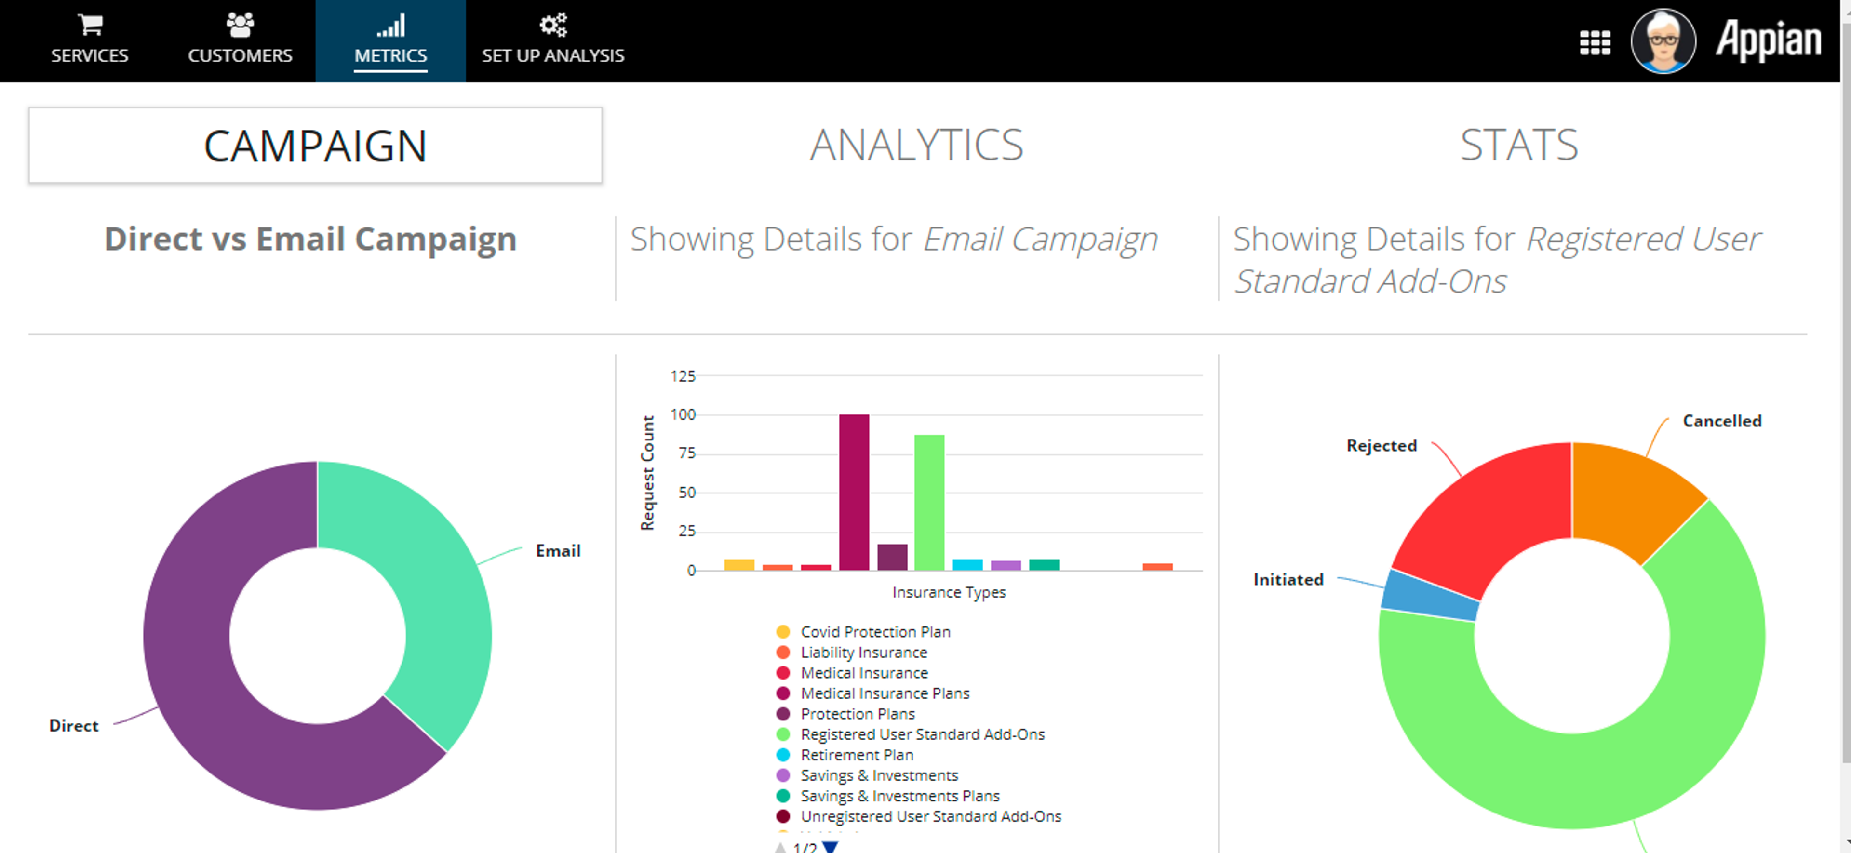Click the CUSTOMERS menu label
Image resolution: width=1851 pixels, height=853 pixels.
240,55
